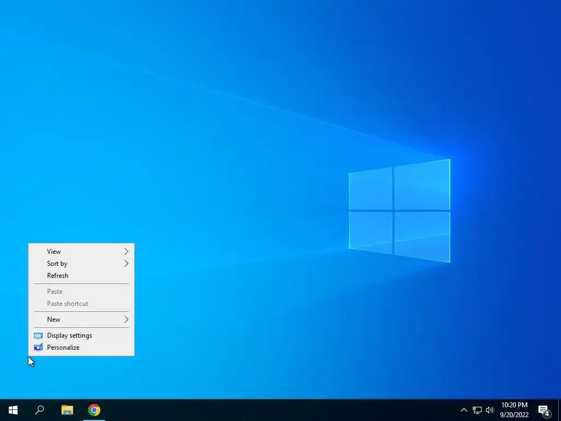
Task: Open network status tray icon
Action: click(477, 410)
